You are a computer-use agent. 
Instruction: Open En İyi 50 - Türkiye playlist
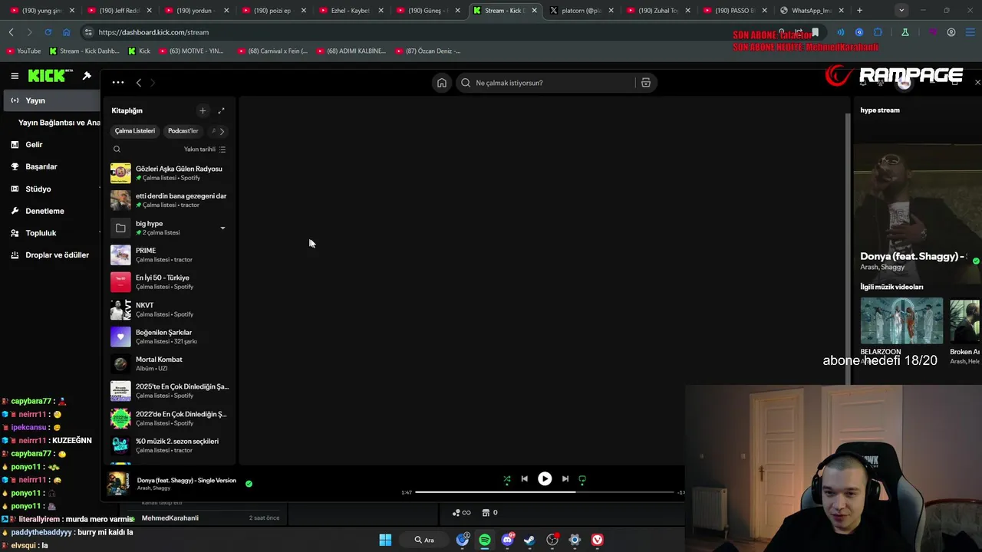click(x=170, y=282)
